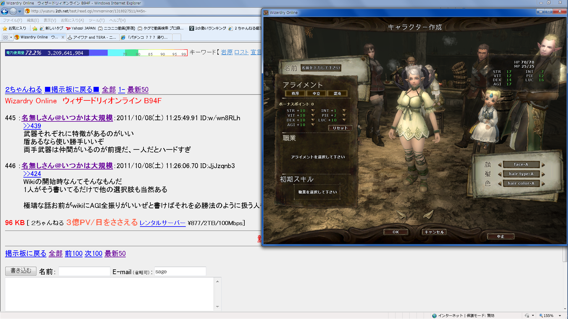The image size is (568, 319).
Task: Click the INT bonus point down arrow
Action: [344, 110]
